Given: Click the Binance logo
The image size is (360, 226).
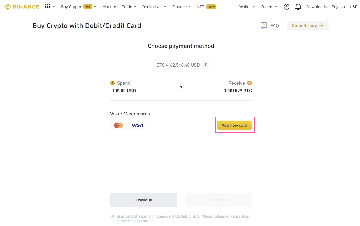Looking at the screenshot, I should [x=22, y=7].
